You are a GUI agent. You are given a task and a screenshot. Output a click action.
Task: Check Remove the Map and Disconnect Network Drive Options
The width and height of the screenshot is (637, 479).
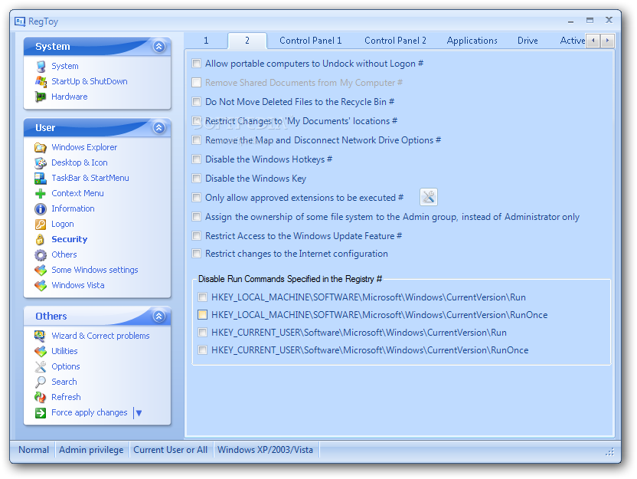197,140
